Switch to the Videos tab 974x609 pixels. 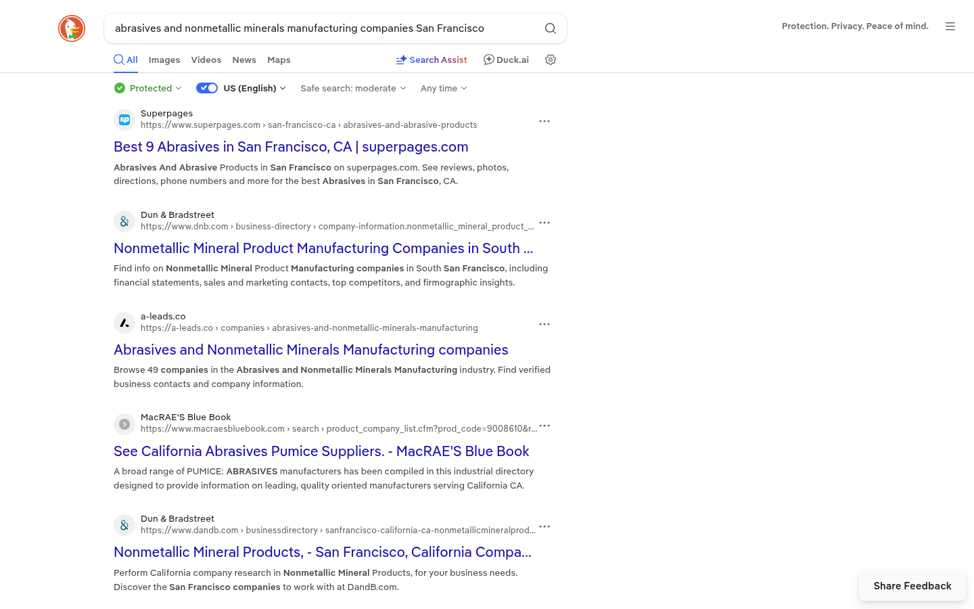[206, 60]
